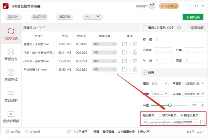The image size is (209, 138).
Task: Select the 音频压缩 audio compression icon
Action: point(11,73)
